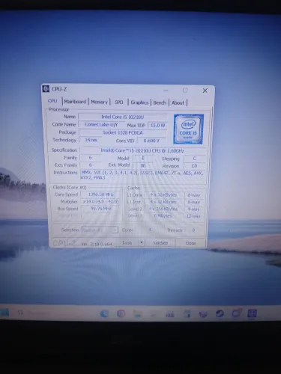Viewport: 281px width, 374px height.
Task: Open File Explorer from the taskbar
Action: (137, 313)
